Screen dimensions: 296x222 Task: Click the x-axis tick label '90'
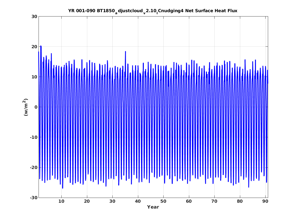[x=265, y=201]
